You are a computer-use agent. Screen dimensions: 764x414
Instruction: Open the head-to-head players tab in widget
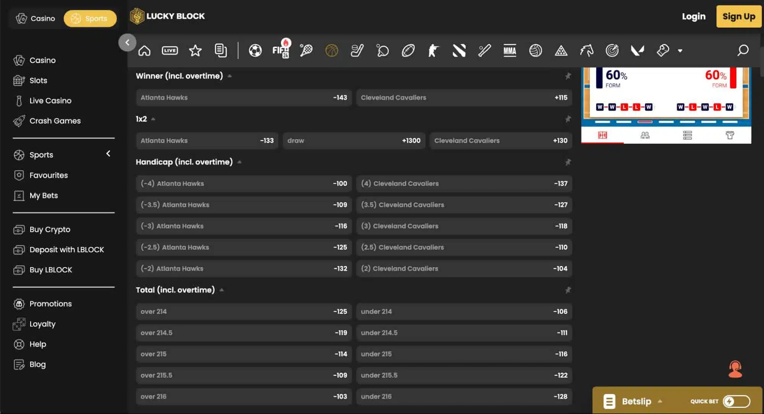[645, 135]
